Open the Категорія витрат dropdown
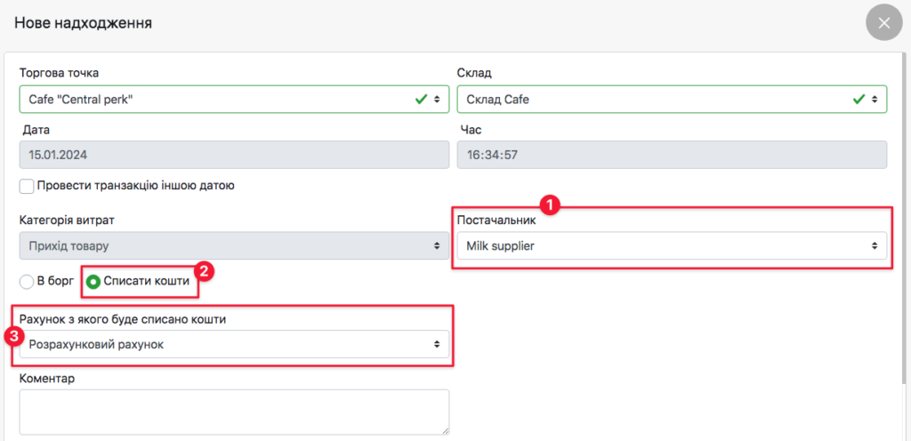Viewport: 911px width, 441px height. pos(234,245)
